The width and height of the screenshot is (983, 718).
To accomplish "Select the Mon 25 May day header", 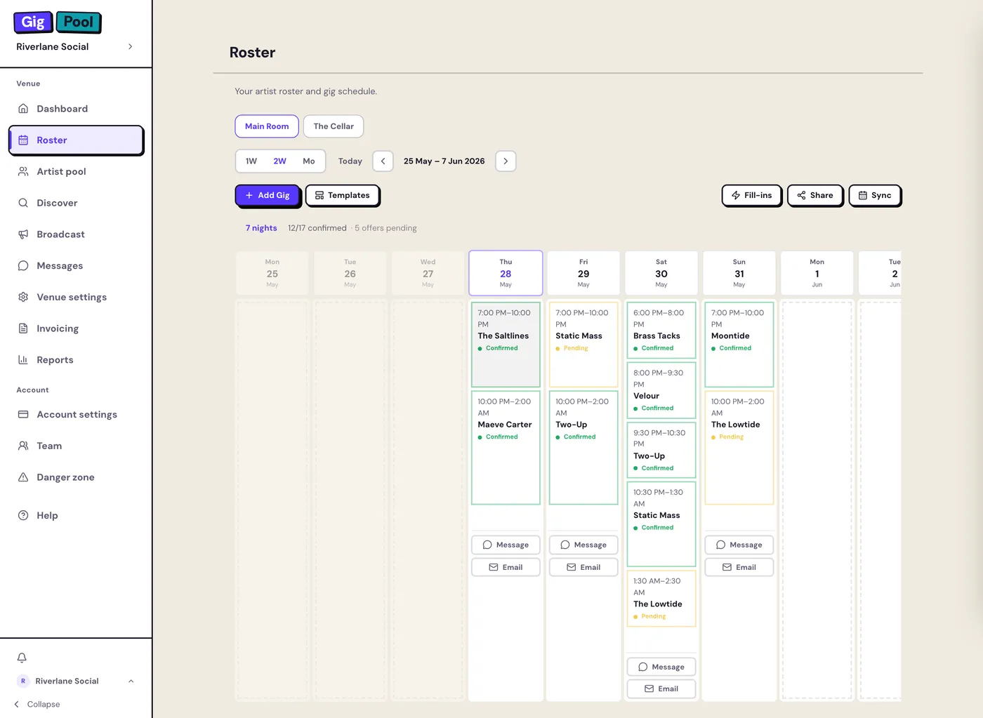I will pyautogui.click(x=272, y=273).
